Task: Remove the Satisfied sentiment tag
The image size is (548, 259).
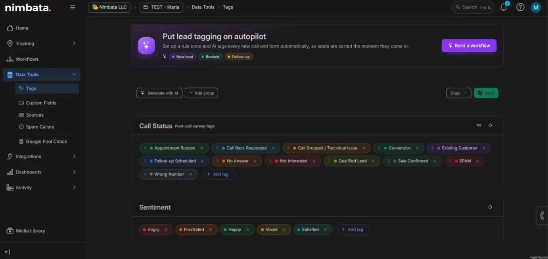Action: coord(325,230)
